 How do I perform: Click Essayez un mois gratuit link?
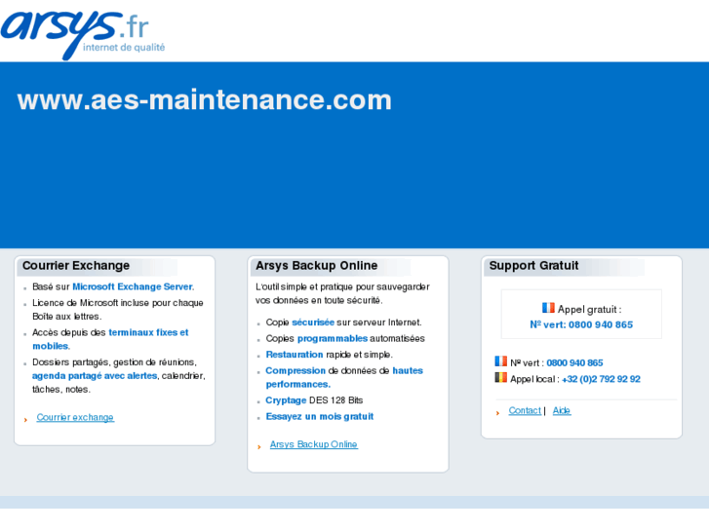click(320, 417)
